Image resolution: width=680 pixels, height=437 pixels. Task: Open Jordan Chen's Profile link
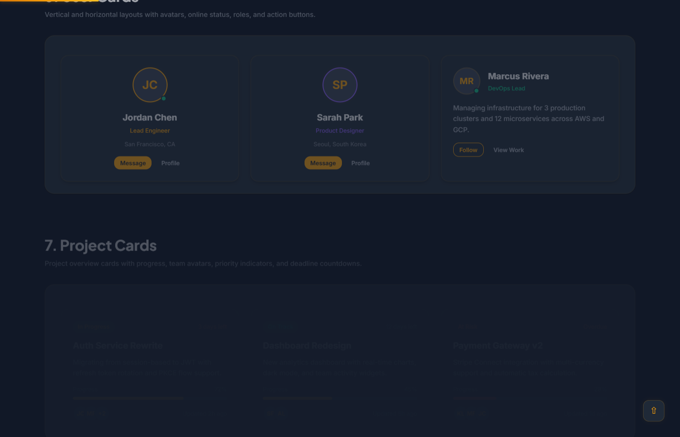[x=170, y=163]
